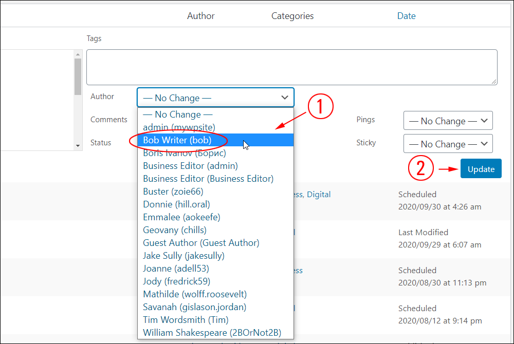This screenshot has height=344, width=514.
Task: Click the date 2020/09/30 at 4:26 am
Action: [x=439, y=207]
